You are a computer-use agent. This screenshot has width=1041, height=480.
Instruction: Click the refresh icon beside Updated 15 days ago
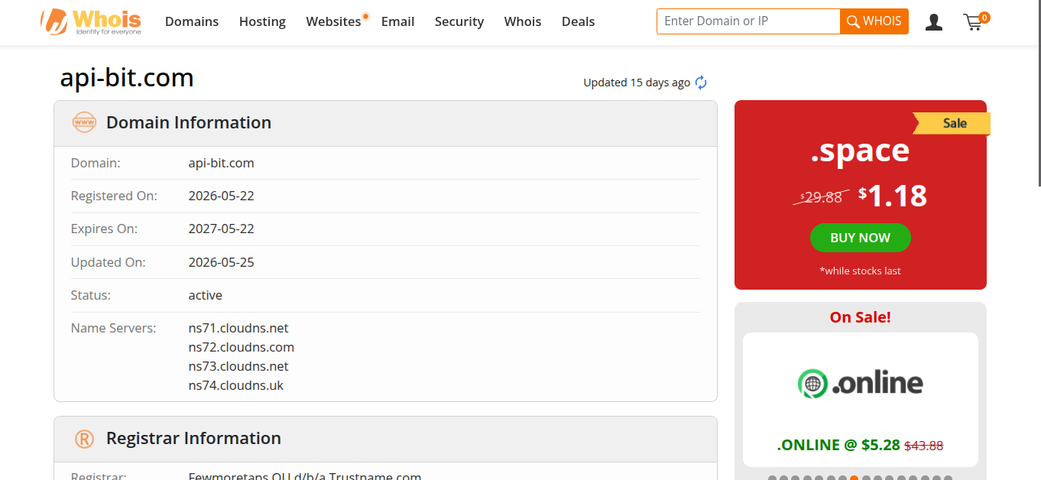[701, 83]
